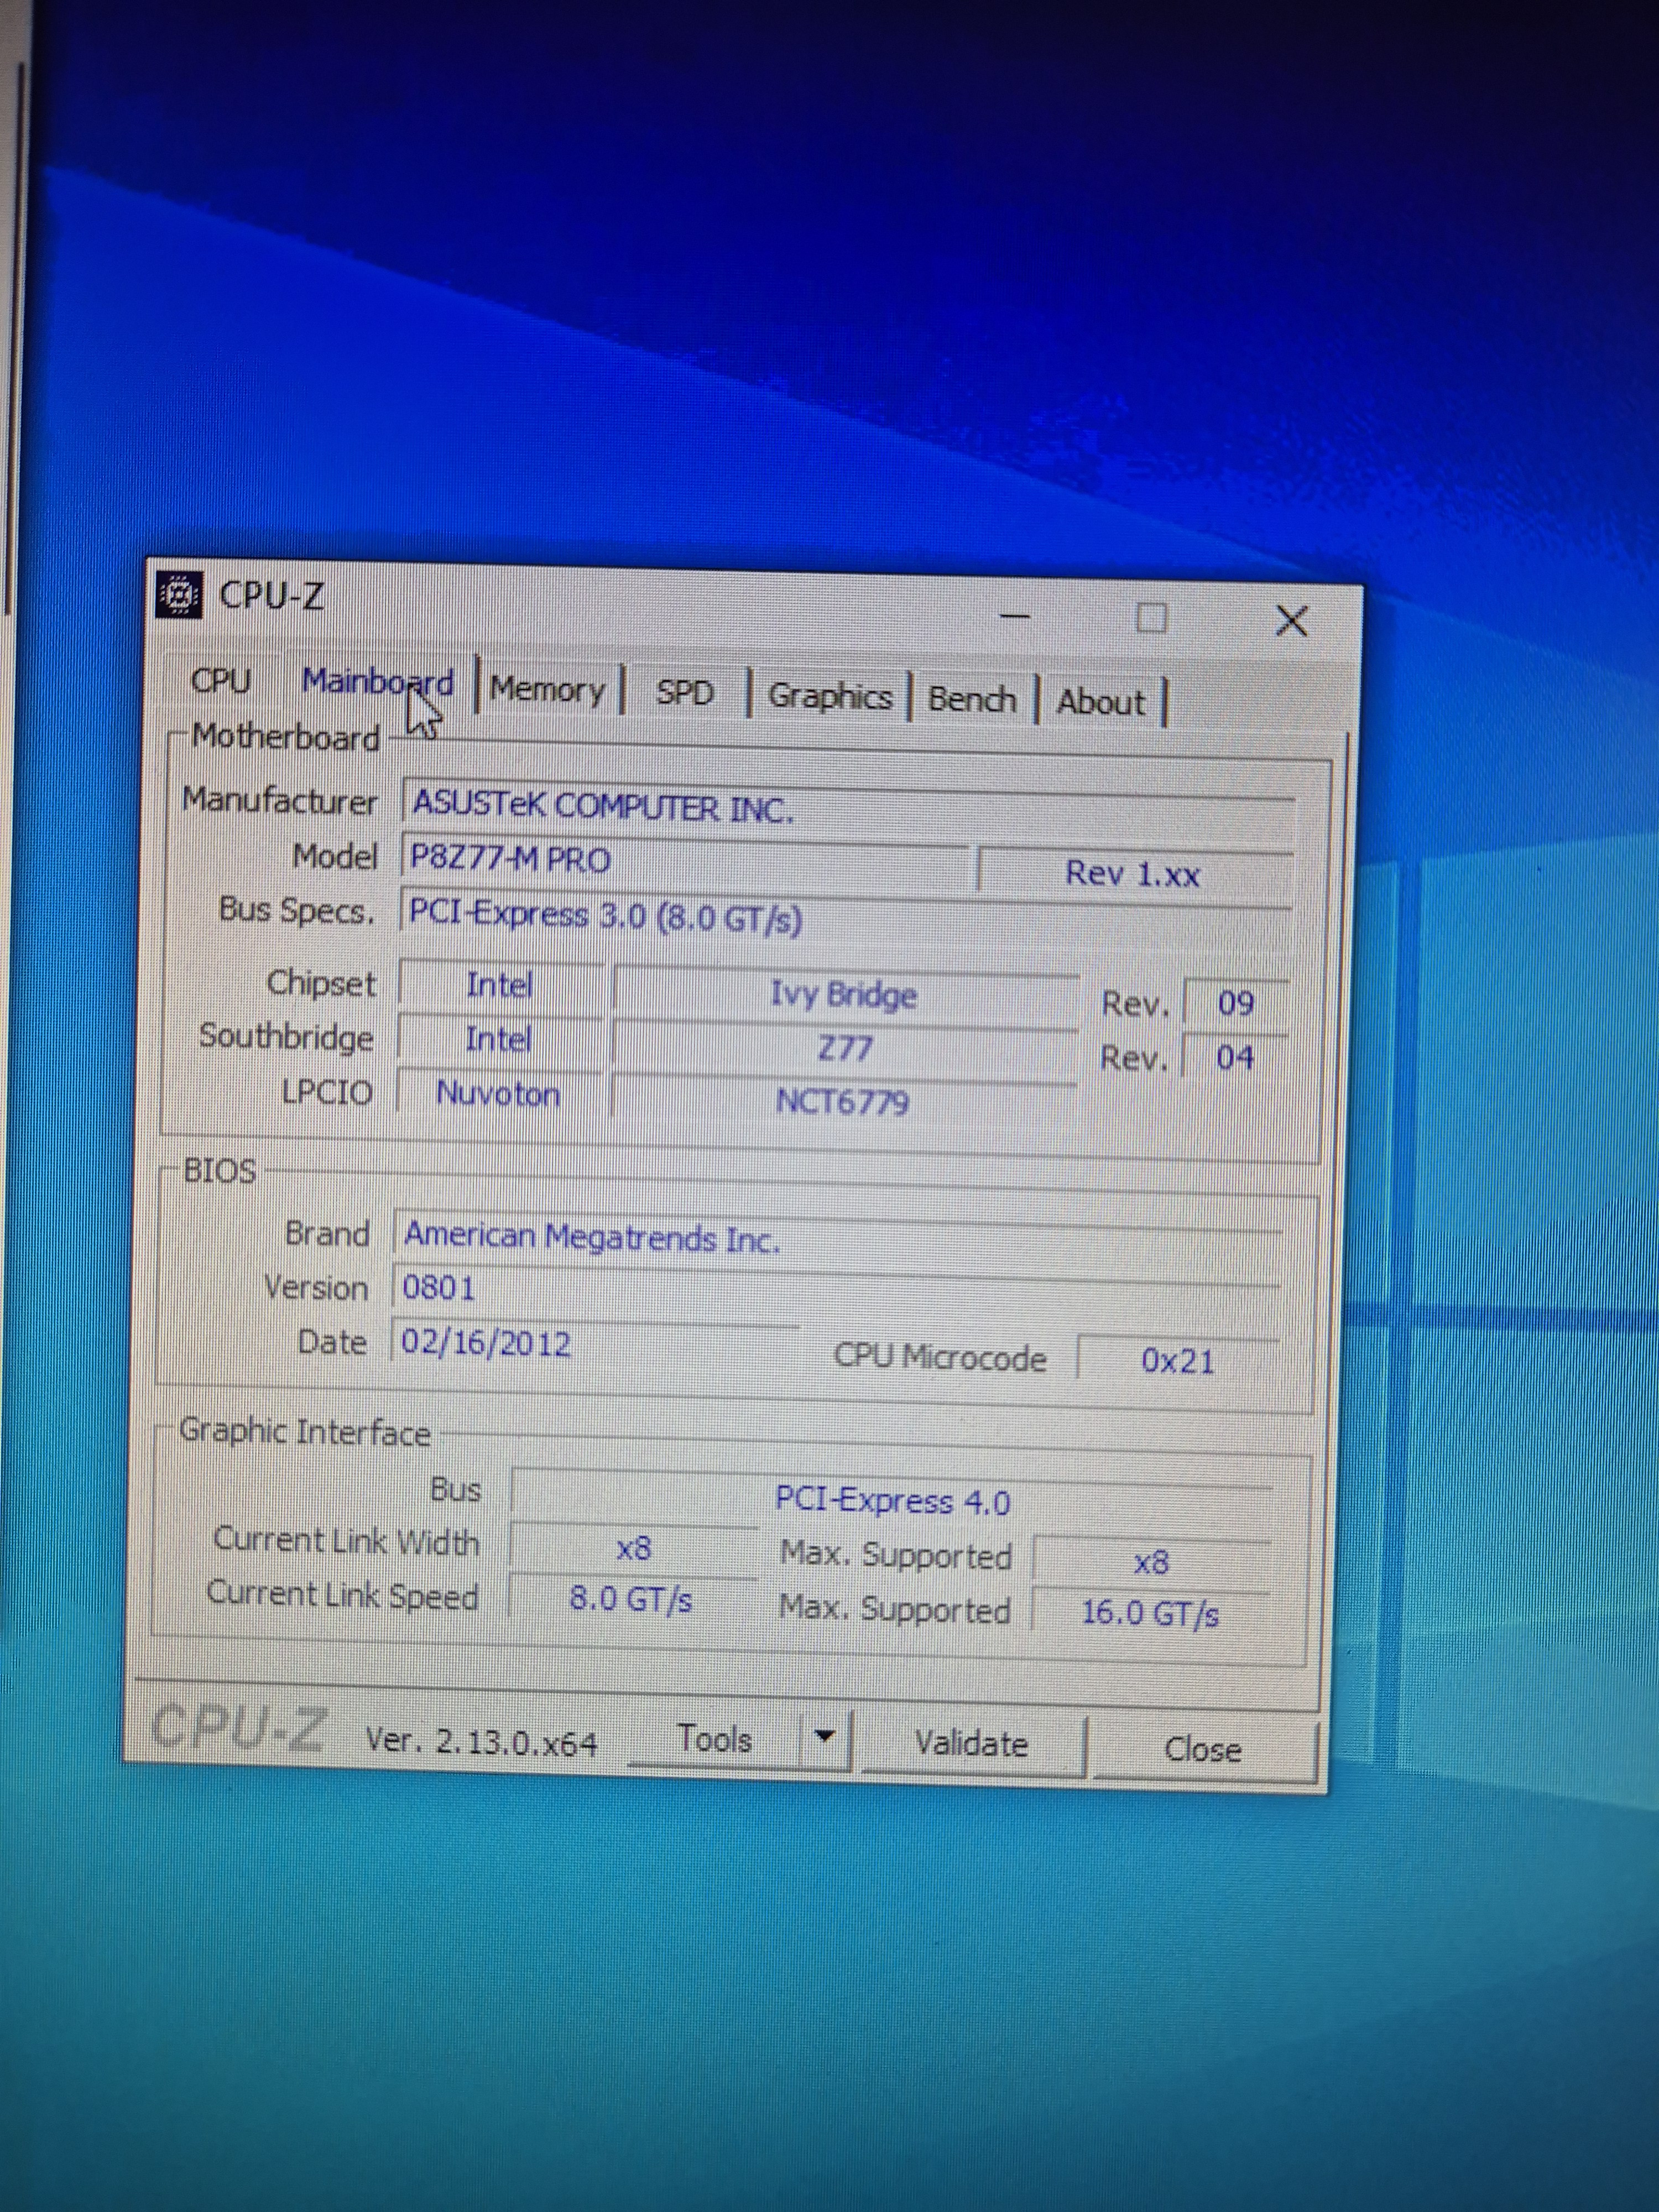Click the Current Link Width x8 value
This screenshot has width=1659, height=2212.
click(634, 1549)
